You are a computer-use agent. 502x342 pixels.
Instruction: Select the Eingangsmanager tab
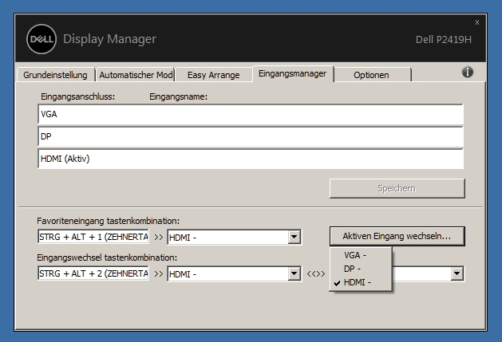tap(293, 74)
